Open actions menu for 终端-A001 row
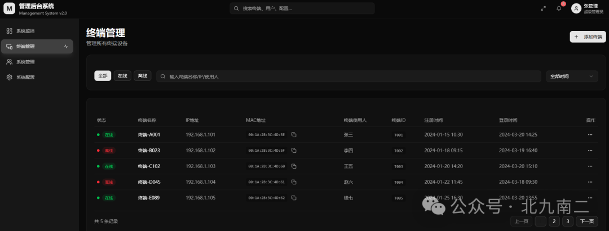 [x=590, y=135]
